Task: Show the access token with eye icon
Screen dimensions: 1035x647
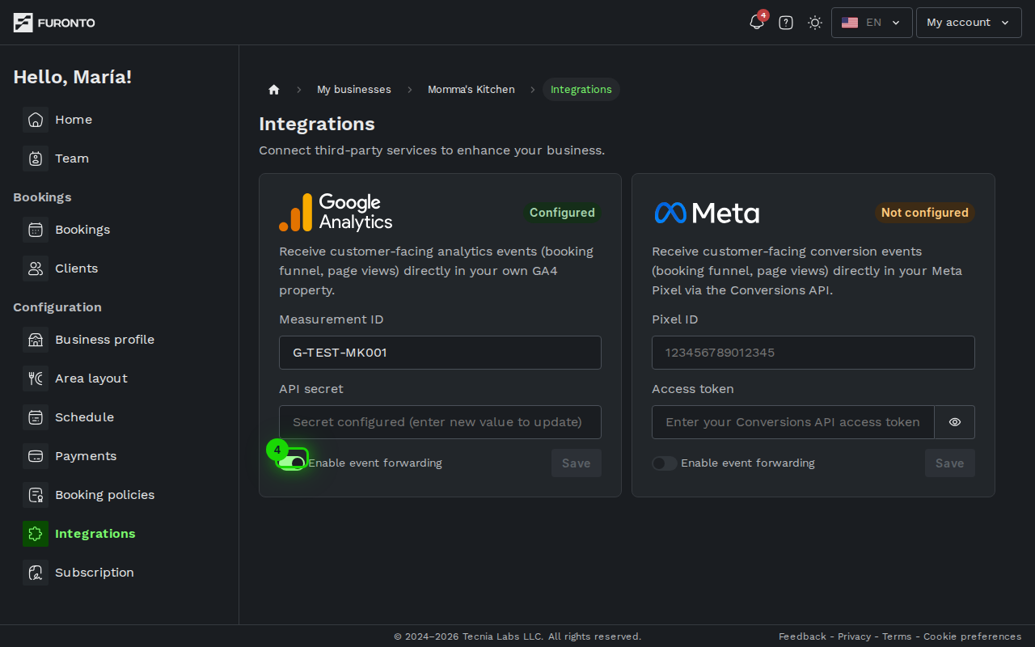Action: 955,422
